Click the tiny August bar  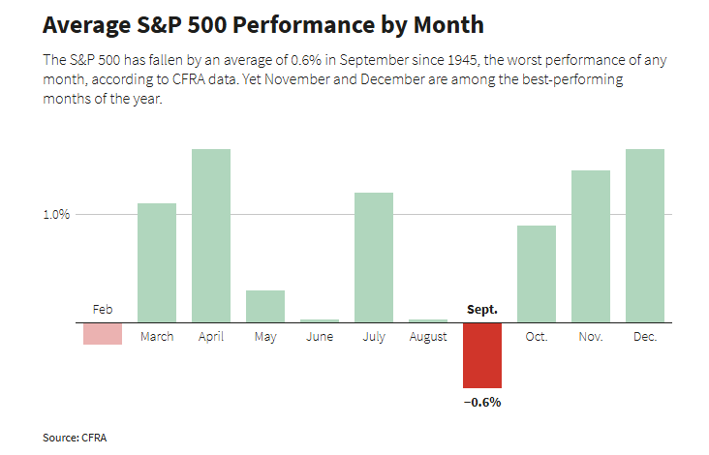pyautogui.click(x=428, y=320)
